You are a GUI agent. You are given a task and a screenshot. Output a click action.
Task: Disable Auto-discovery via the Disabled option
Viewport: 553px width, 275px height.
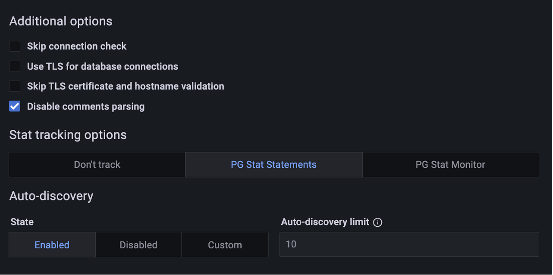point(138,244)
